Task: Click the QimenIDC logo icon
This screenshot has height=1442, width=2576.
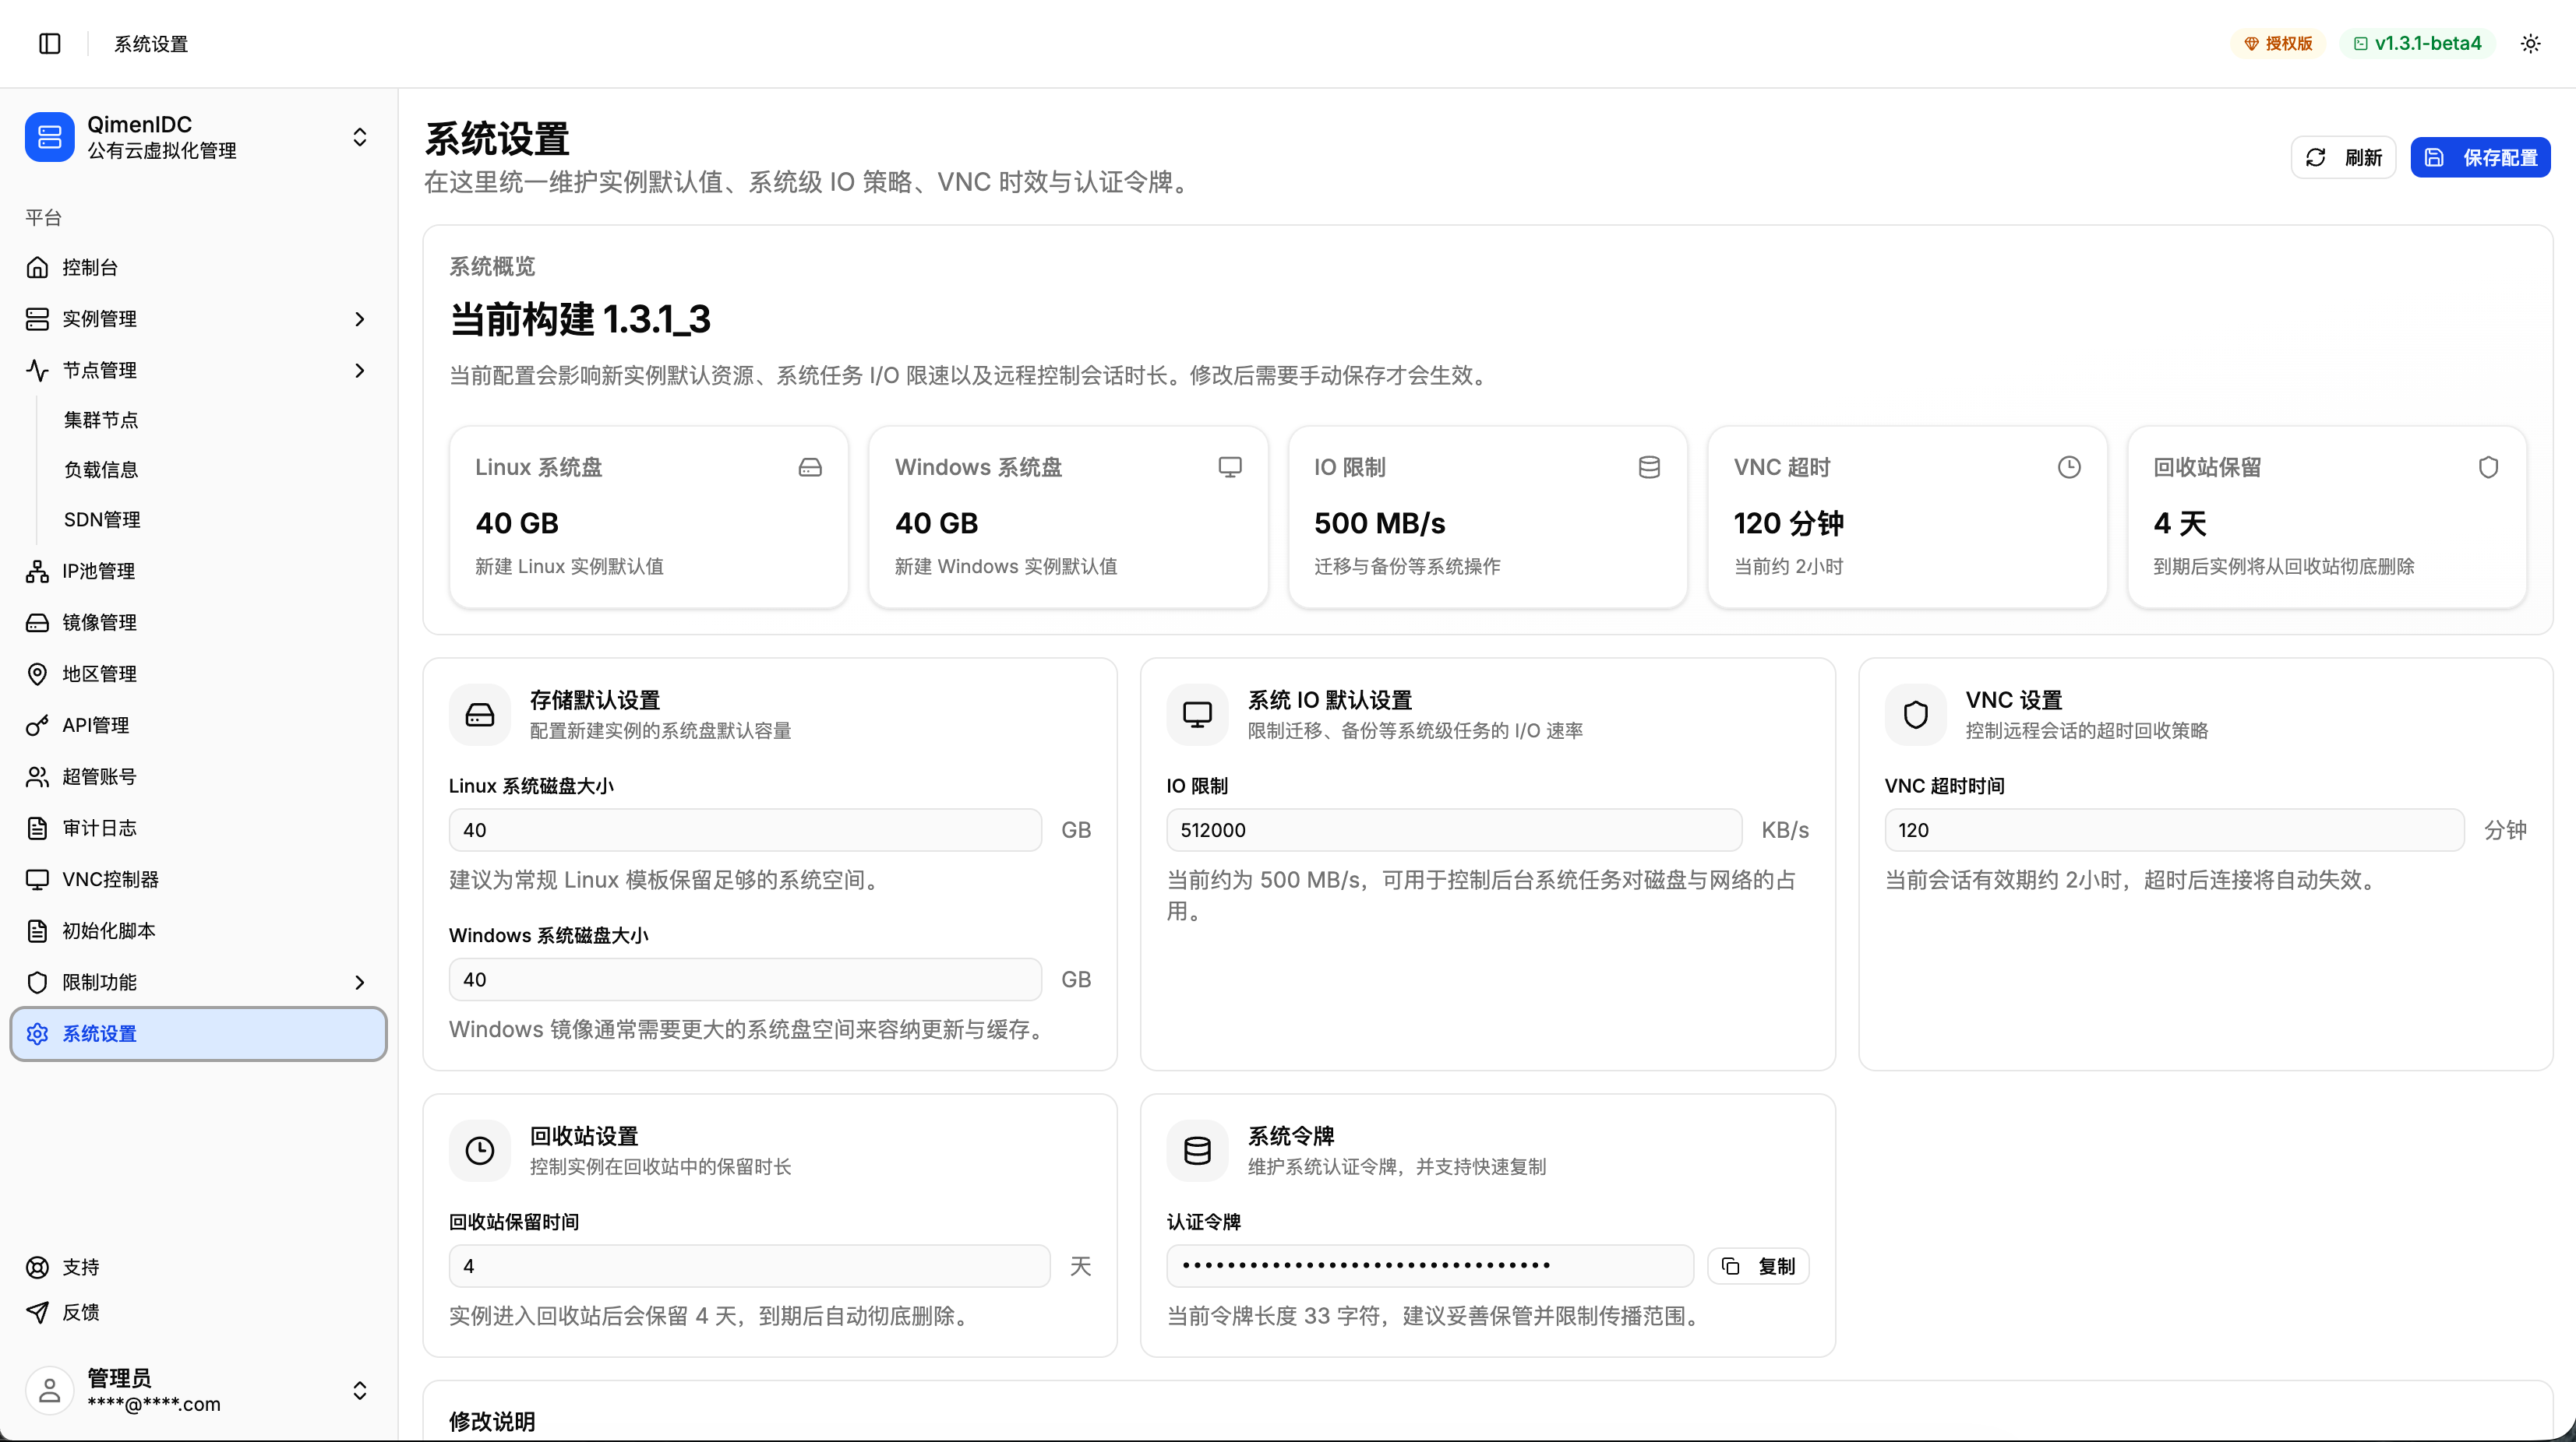Action: 49,137
